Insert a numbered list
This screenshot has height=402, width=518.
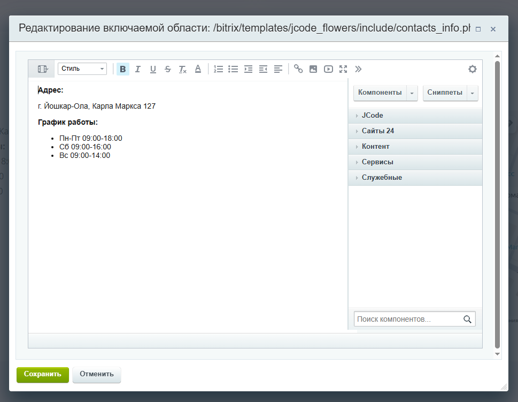[218, 69]
